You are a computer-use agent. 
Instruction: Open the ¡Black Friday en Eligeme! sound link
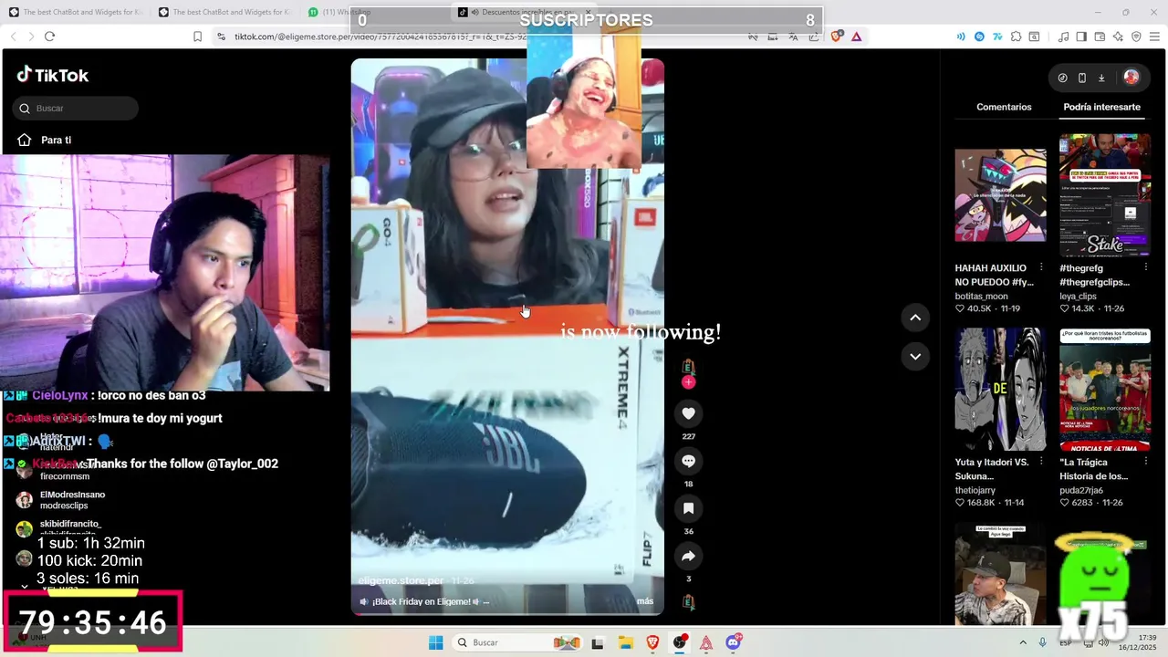pyautogui.click(x=423, y=601)
